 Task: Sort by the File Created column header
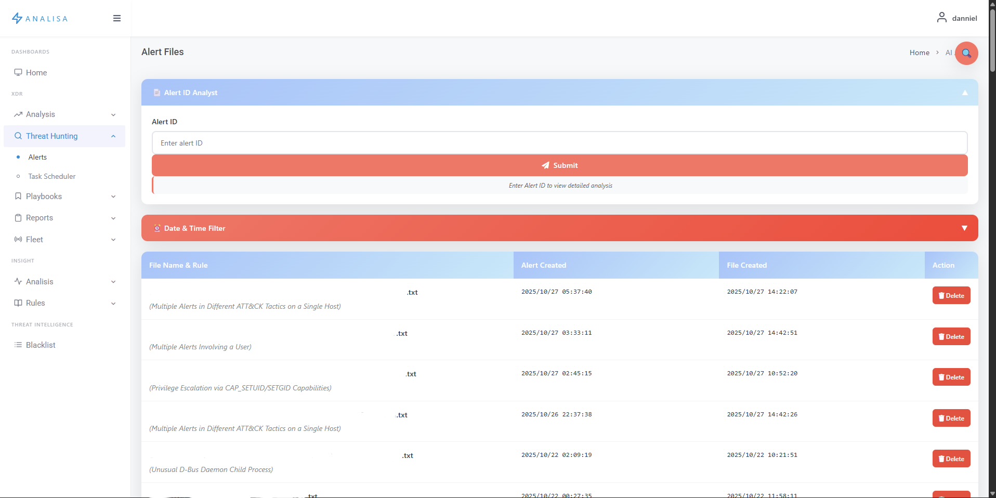[x=747, y=265]
